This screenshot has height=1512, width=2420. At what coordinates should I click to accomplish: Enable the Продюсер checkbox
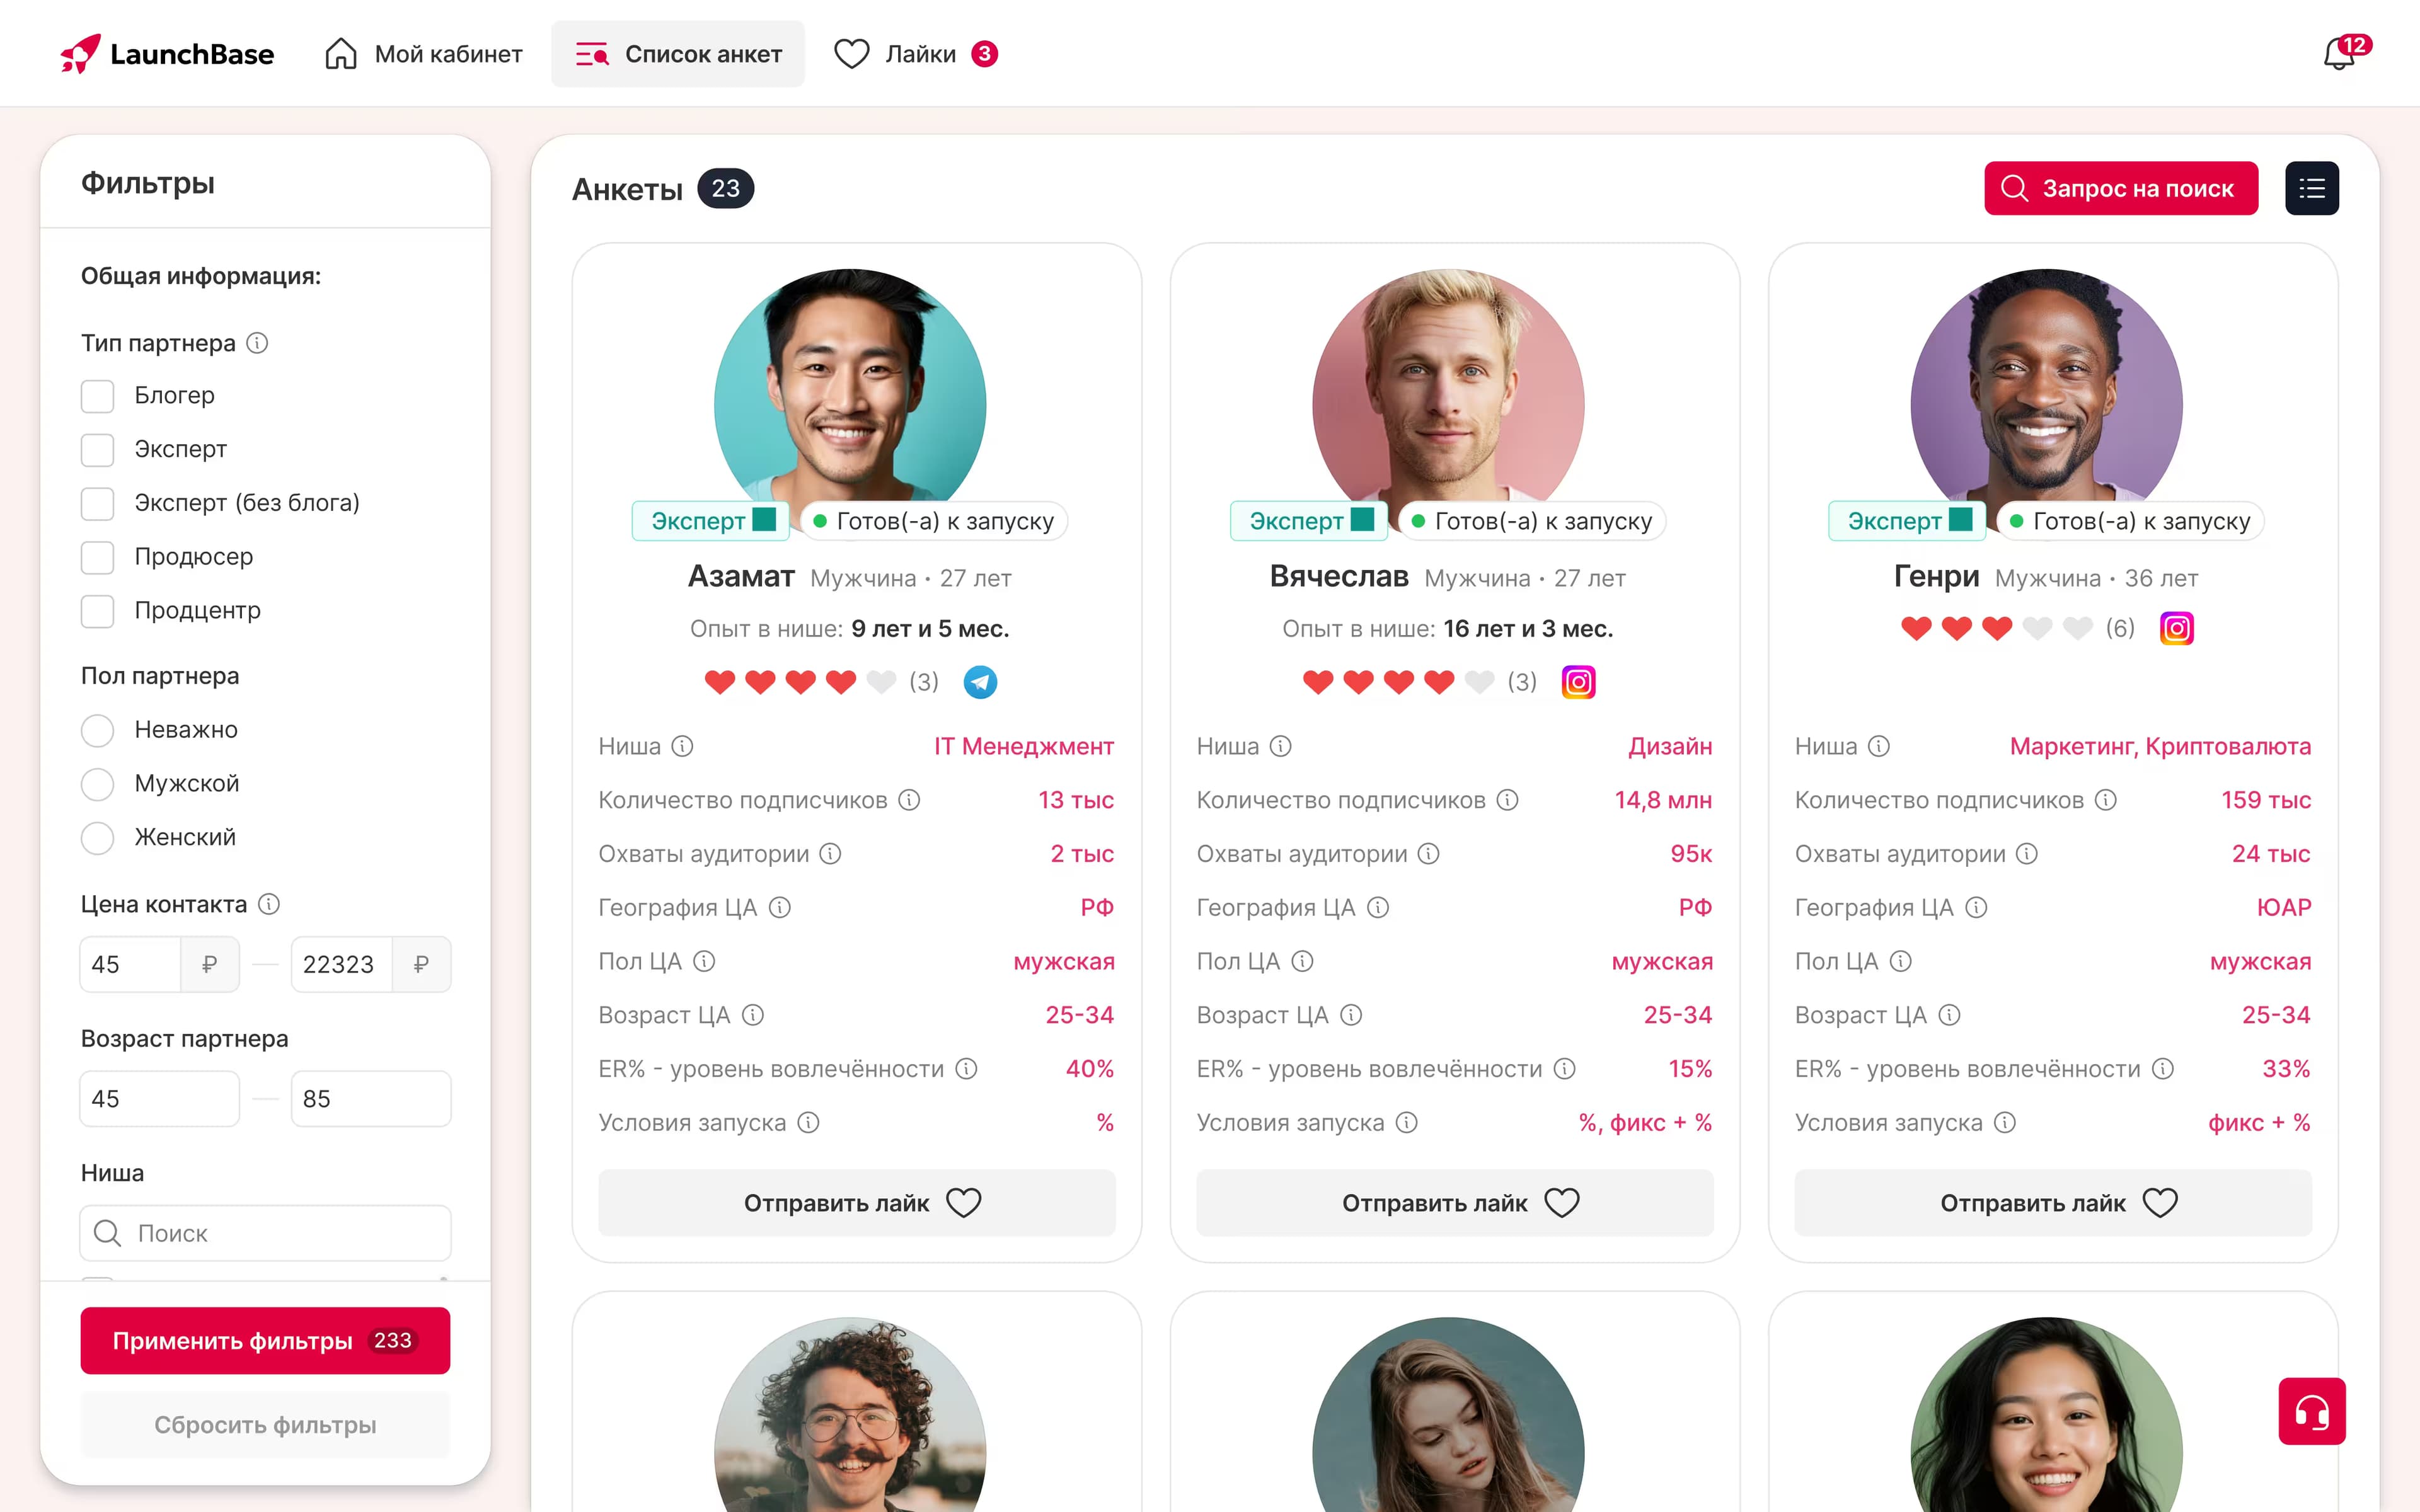(x=97, y=557)
